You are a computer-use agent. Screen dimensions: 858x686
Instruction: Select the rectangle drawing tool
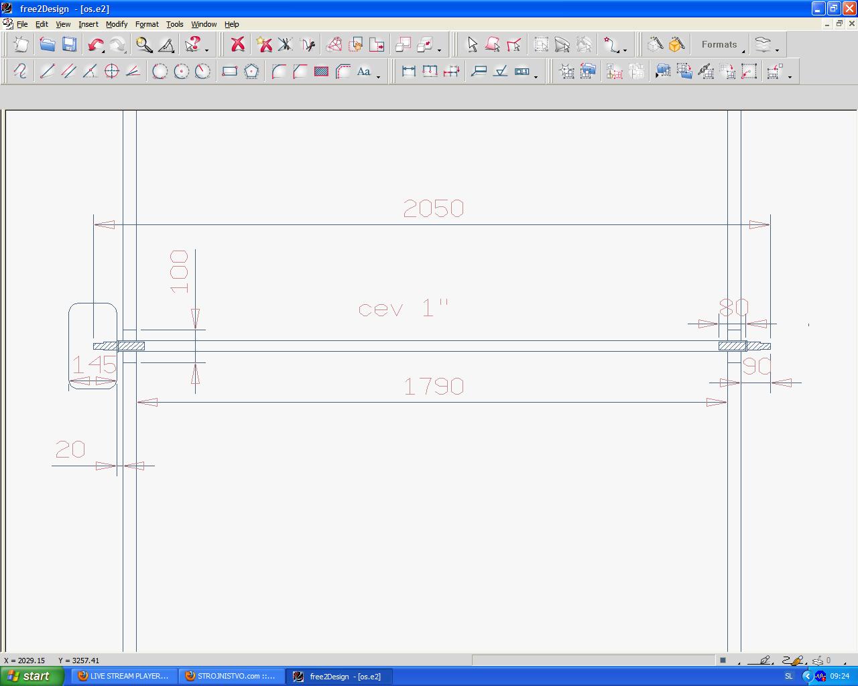[229, 71]
